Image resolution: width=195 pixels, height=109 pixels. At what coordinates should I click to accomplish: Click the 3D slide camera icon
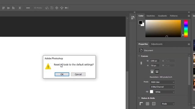point(62,8)
